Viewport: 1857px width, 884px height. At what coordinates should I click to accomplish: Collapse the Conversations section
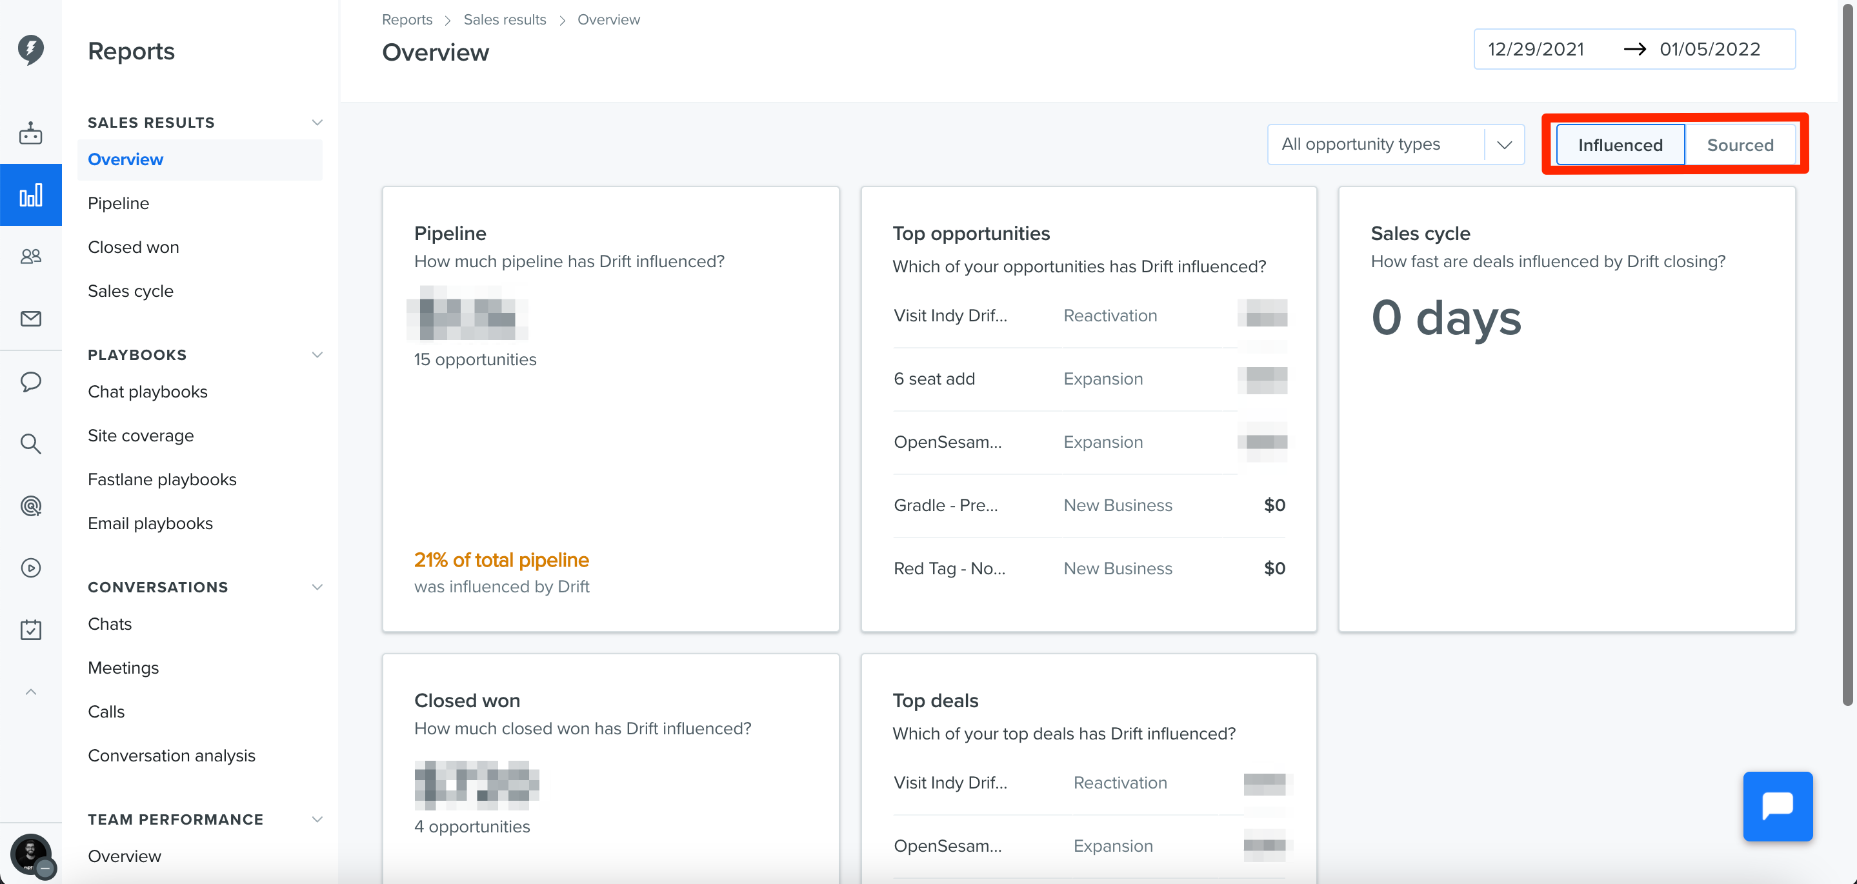[316, 587]
